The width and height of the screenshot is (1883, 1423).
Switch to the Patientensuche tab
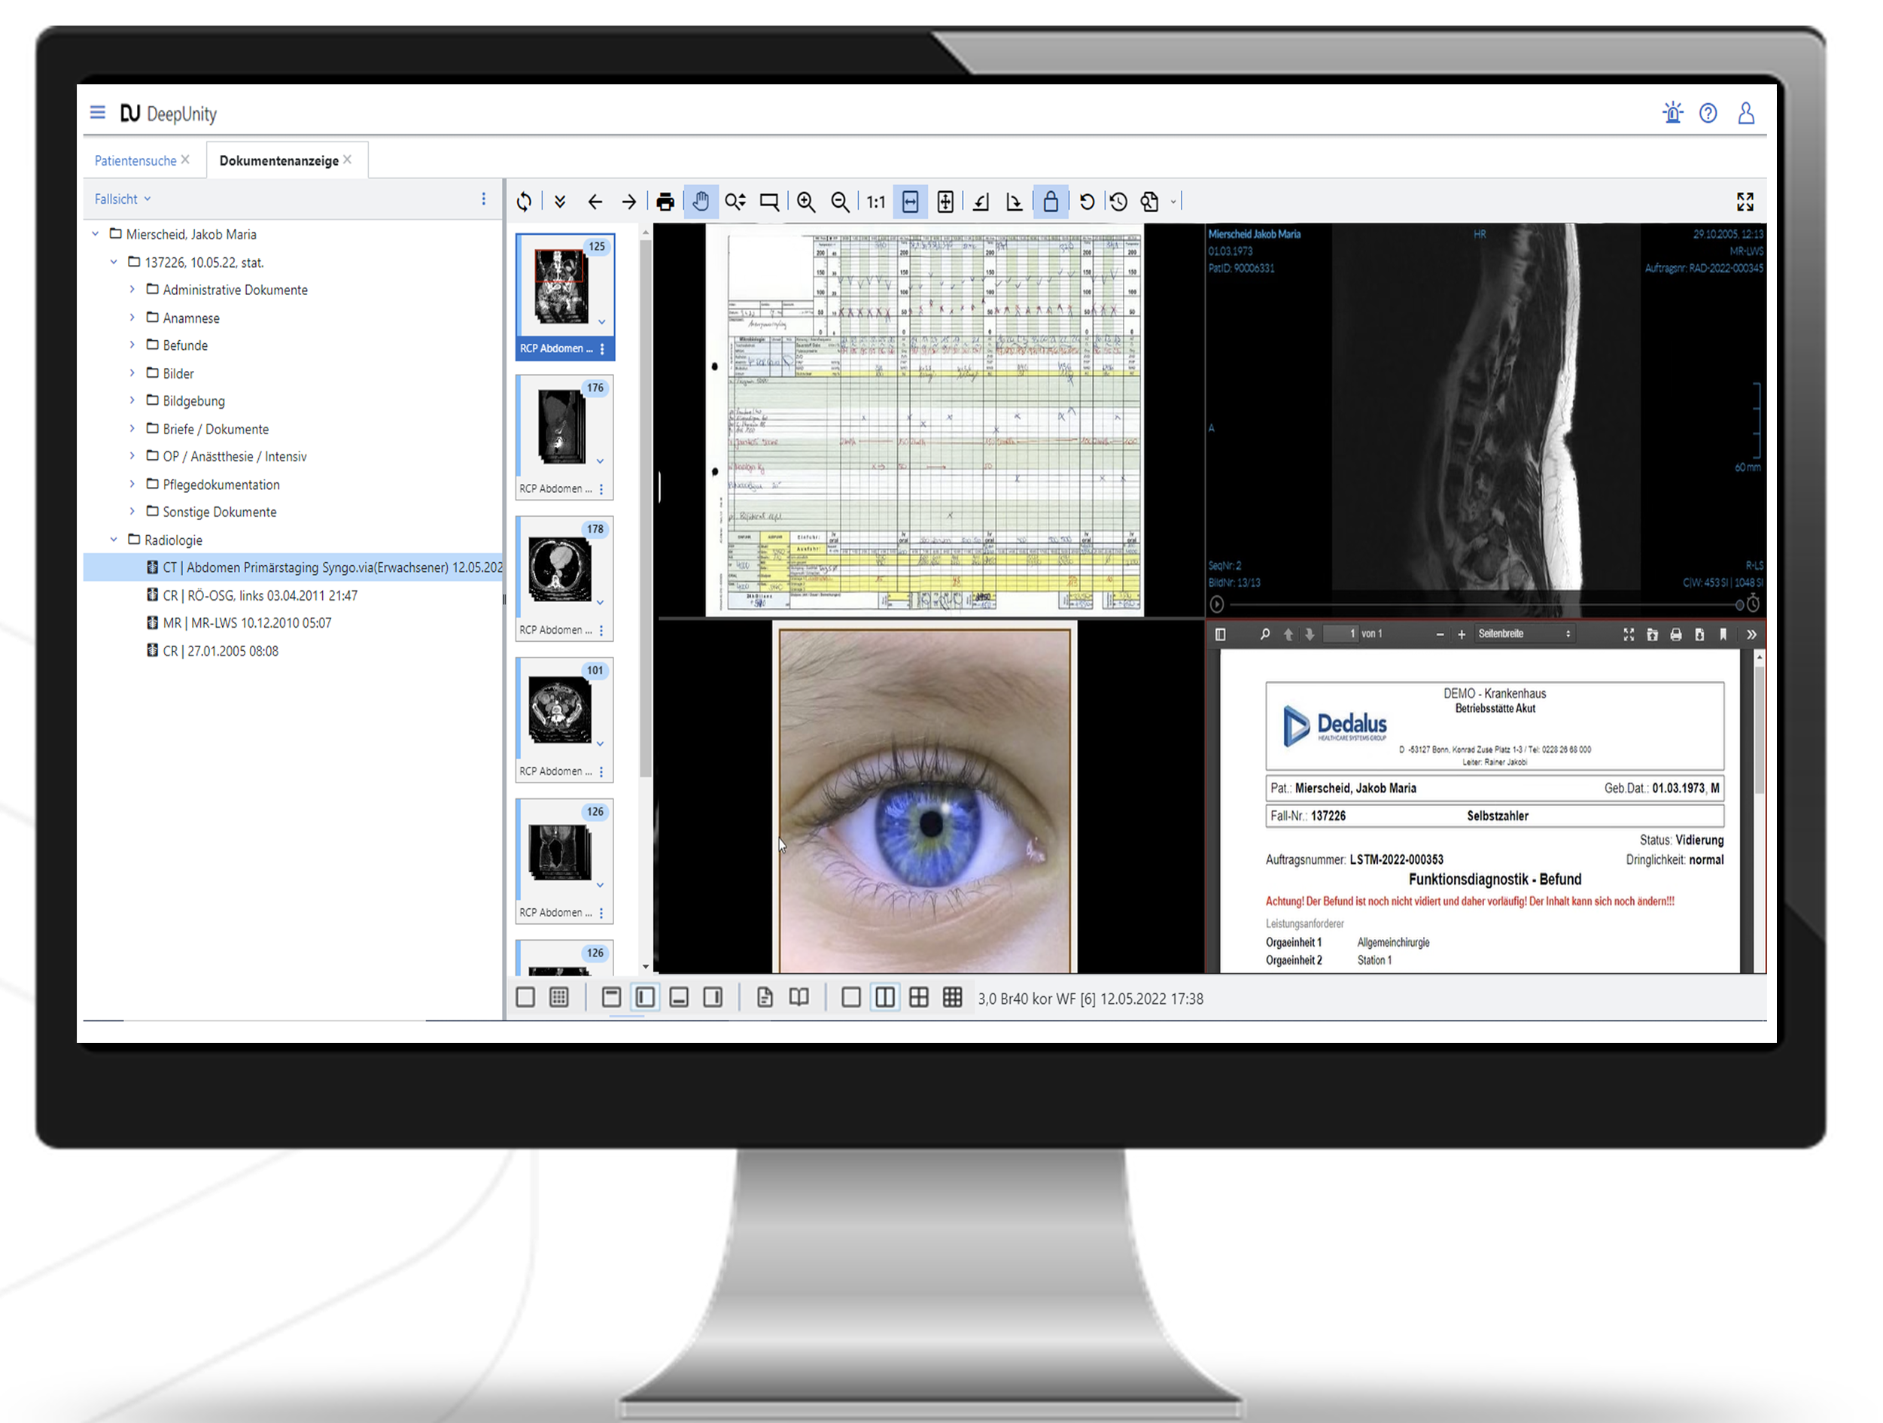(x=135, y=161)
